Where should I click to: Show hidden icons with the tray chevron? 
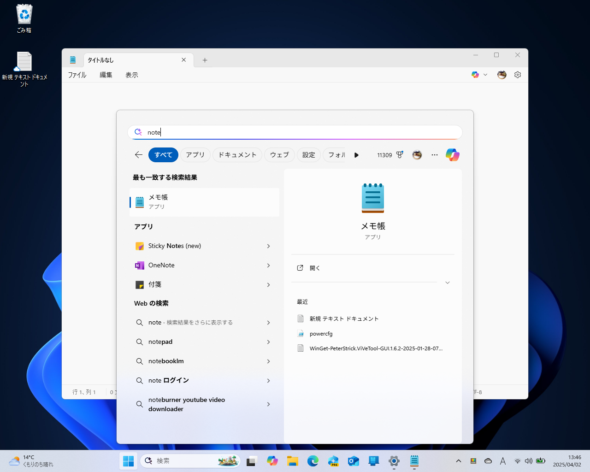pyautogui.click(x=458, y=461)
